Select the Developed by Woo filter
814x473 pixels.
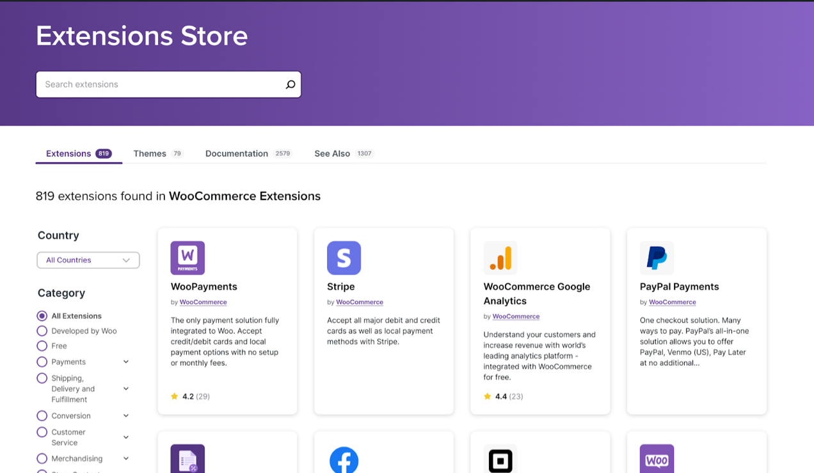[x=42, y=330]
